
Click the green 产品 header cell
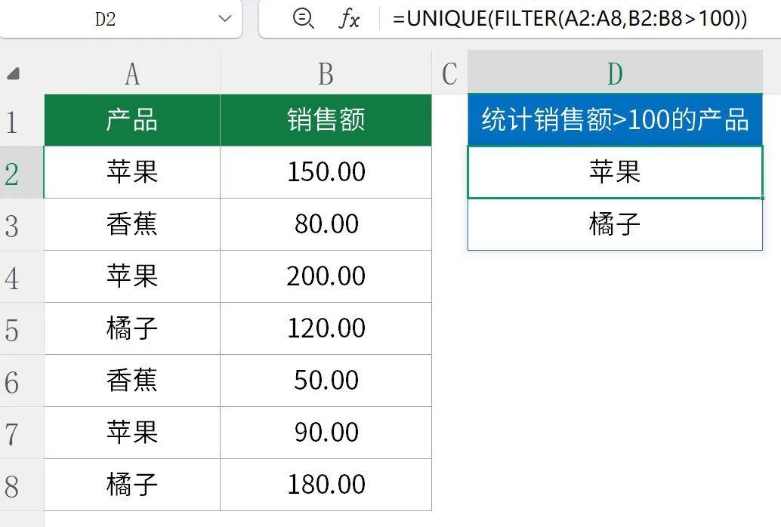(132, 120)
